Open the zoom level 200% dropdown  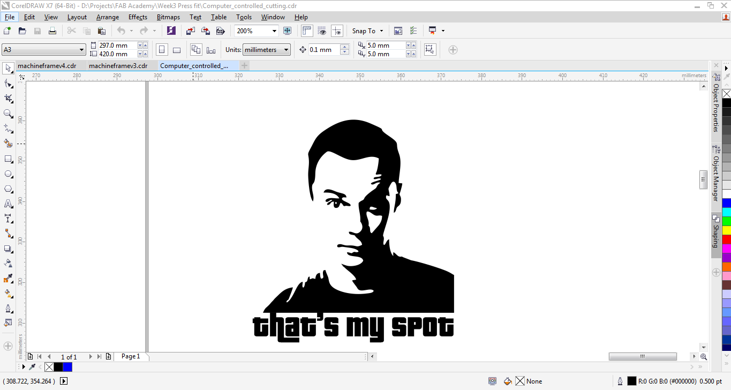tap(274, 31)
